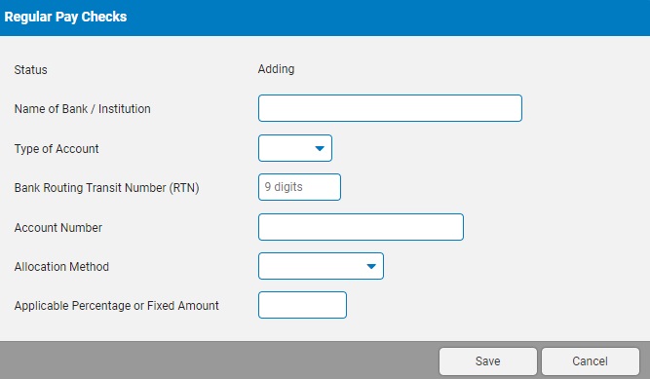650x379 pixels.
Task: Click the Account Number label text
Action: pos(58,228)
